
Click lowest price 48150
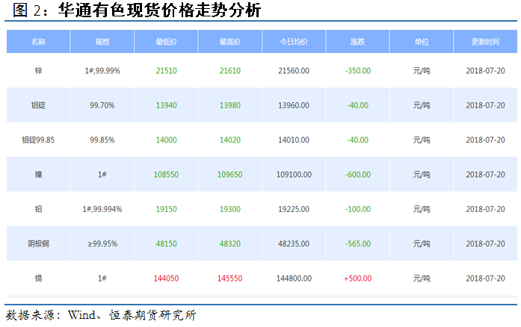[167, 243]
